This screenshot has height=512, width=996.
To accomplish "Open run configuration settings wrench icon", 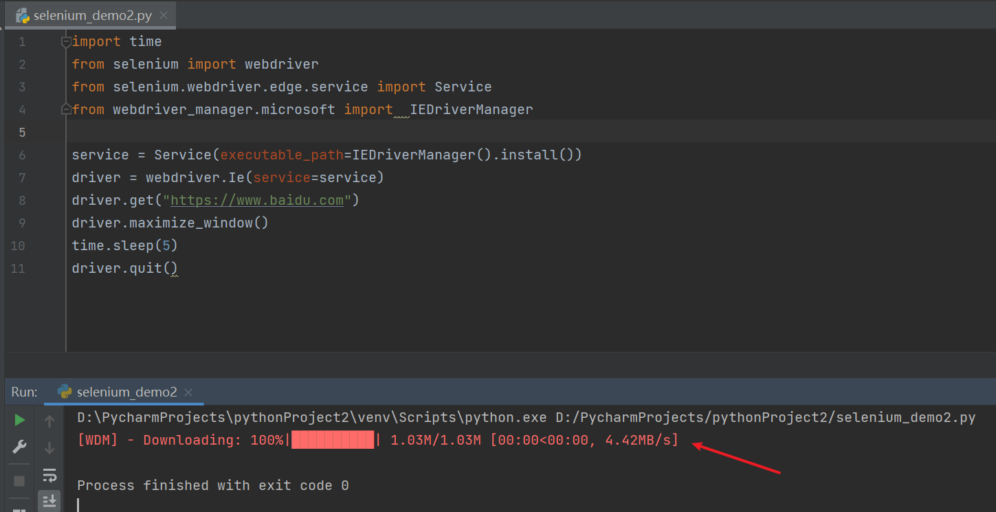I will tap(20, 447).
